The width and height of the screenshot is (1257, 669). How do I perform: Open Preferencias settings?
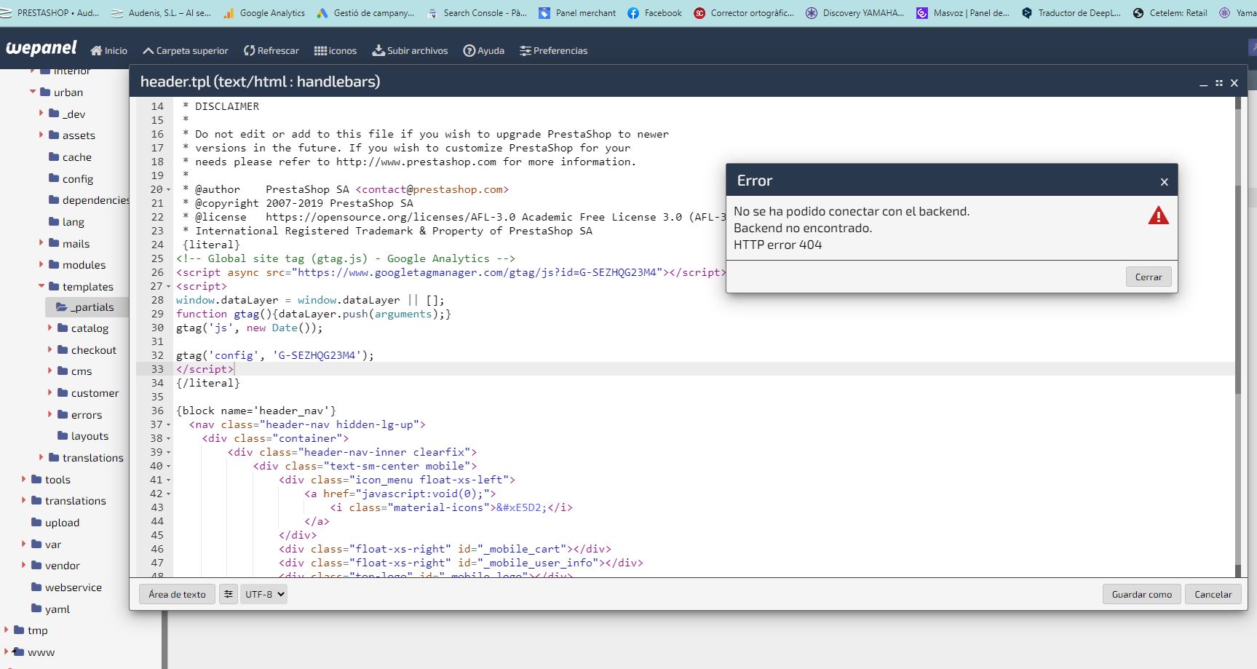tap(553, 50)
